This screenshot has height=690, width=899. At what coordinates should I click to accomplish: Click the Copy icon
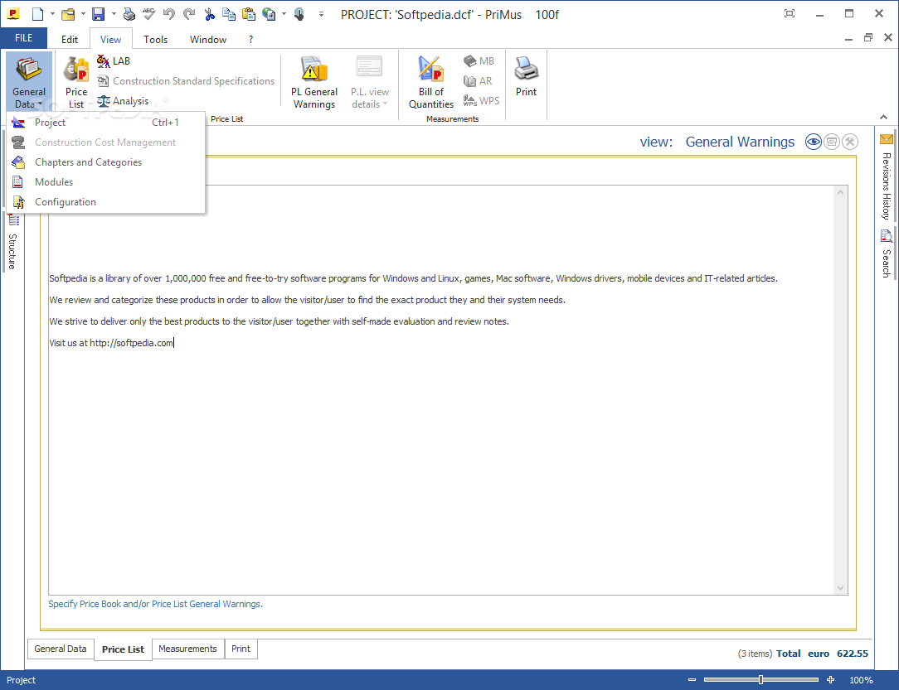229,14
